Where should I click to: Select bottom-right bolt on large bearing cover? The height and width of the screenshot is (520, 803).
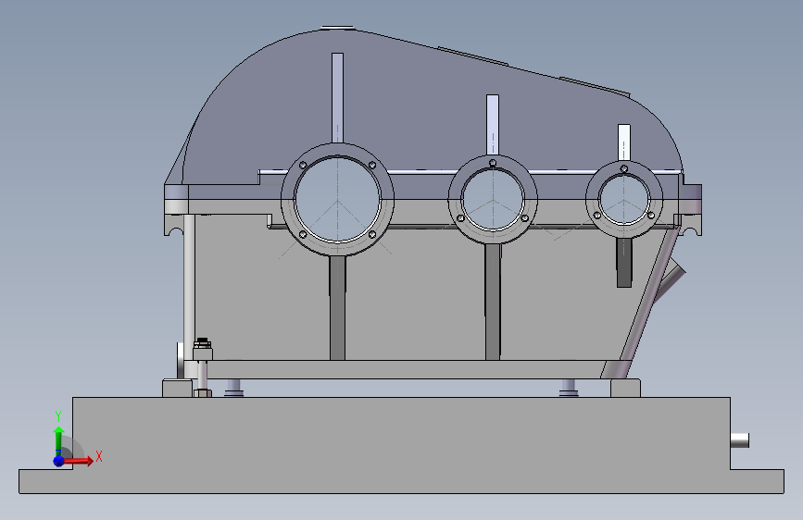372,234
